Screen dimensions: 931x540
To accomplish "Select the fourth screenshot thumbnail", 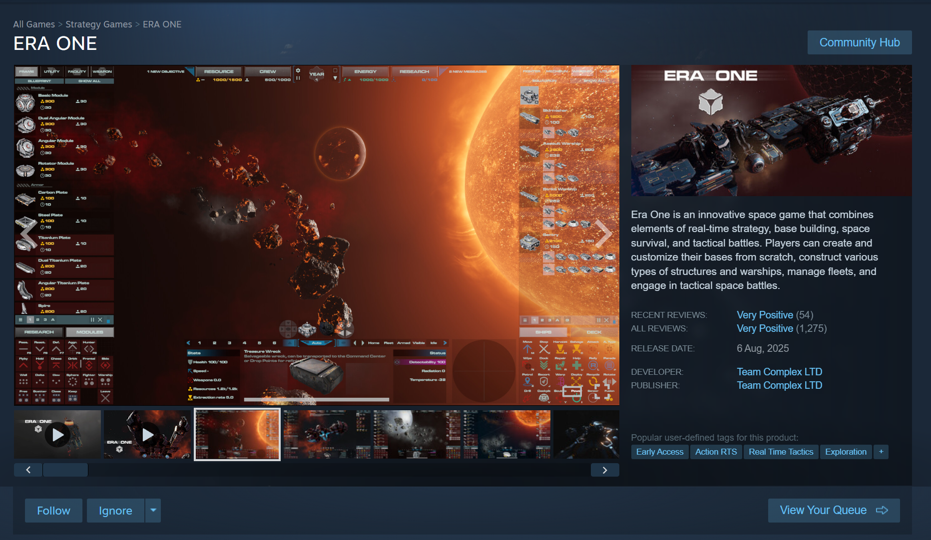I will (x=327, y=434).
